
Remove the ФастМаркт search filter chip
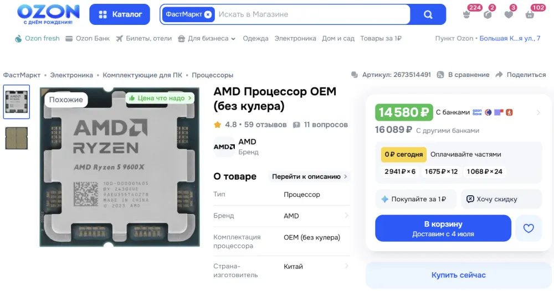208,14
